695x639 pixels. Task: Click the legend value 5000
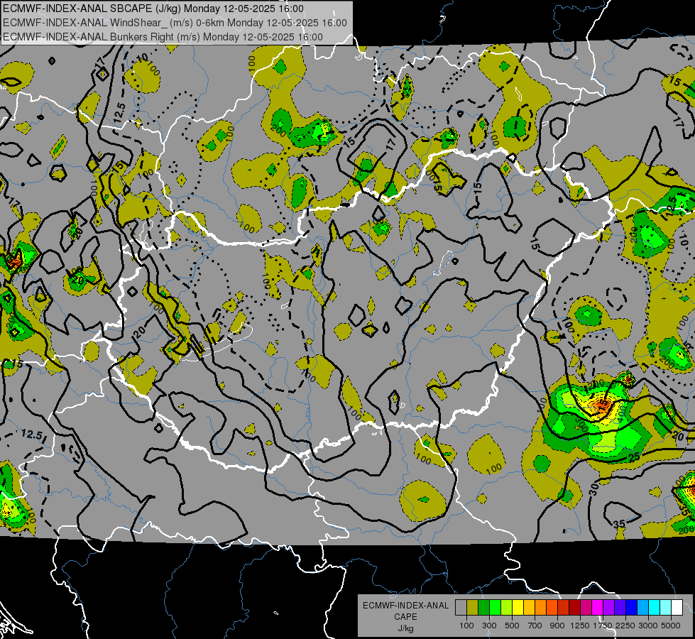tap(671, 626)
